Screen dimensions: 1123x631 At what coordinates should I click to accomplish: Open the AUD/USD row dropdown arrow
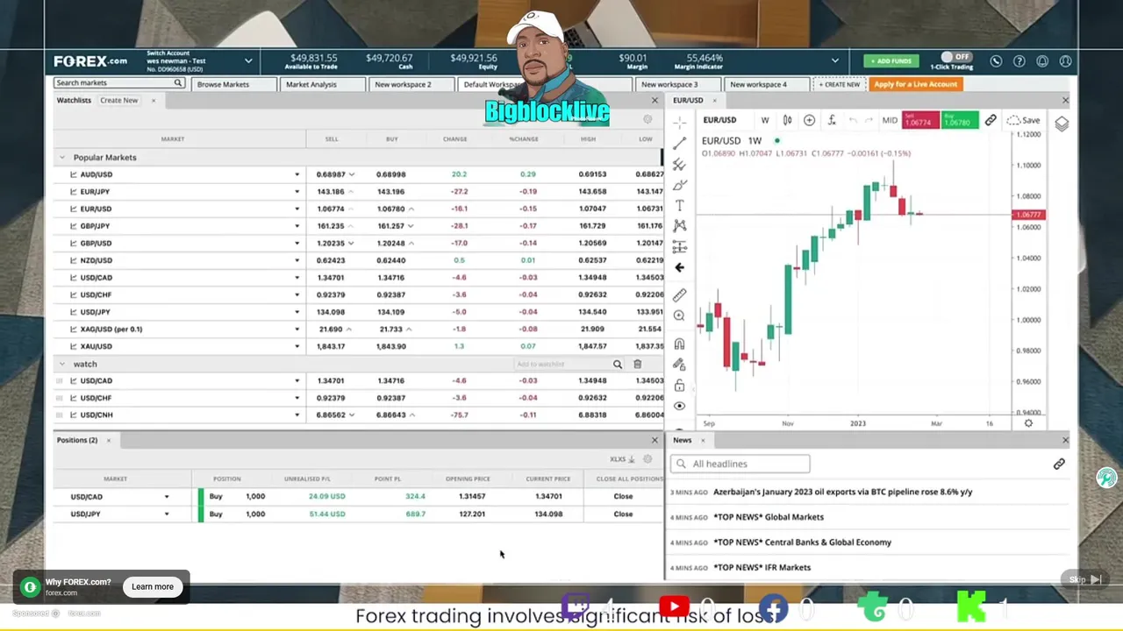(297, 174)
